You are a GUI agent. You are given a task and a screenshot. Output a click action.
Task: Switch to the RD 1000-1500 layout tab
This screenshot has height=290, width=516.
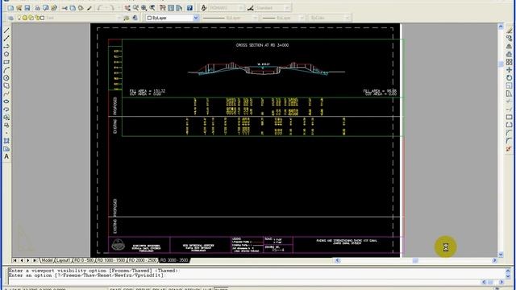111,260
